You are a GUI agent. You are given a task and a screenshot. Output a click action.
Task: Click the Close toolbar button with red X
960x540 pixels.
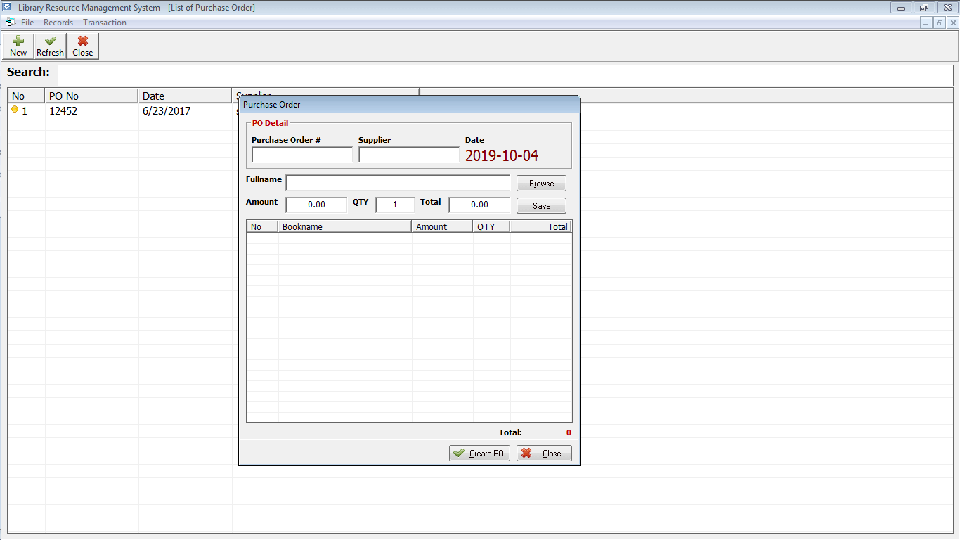83,46
